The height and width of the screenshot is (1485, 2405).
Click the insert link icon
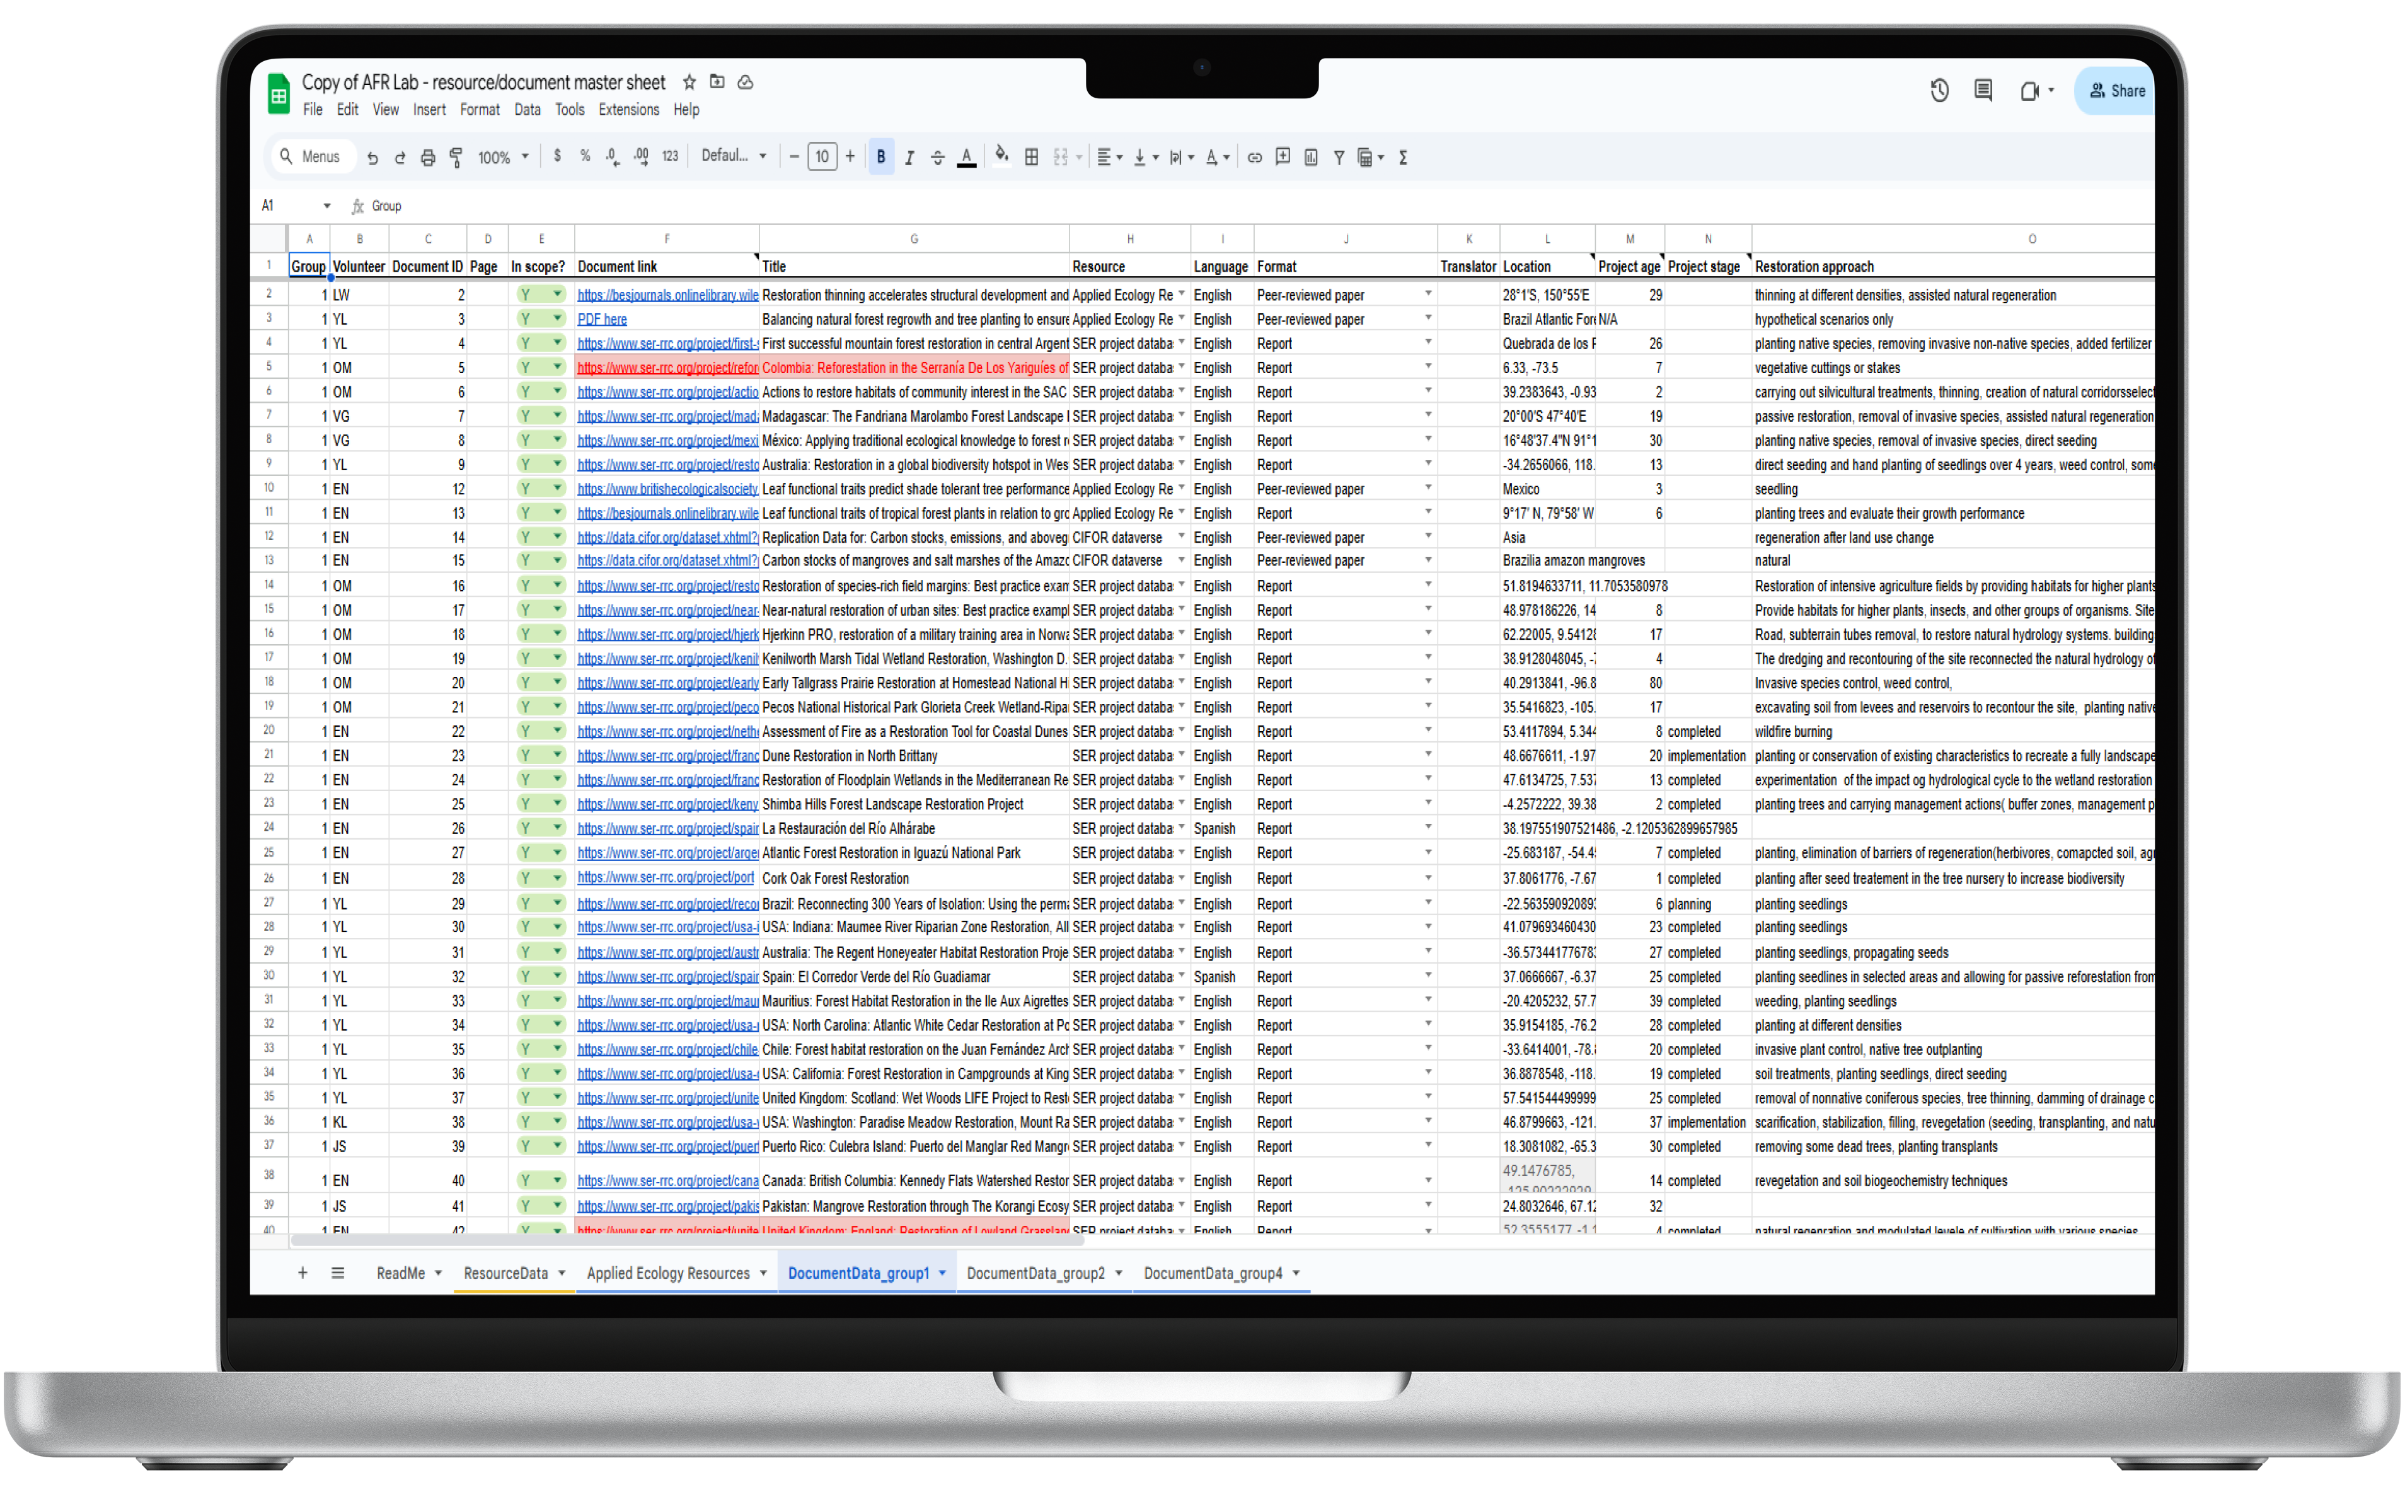1254,157
